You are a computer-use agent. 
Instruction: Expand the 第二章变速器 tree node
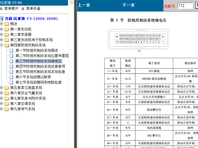tap(1, 34)
